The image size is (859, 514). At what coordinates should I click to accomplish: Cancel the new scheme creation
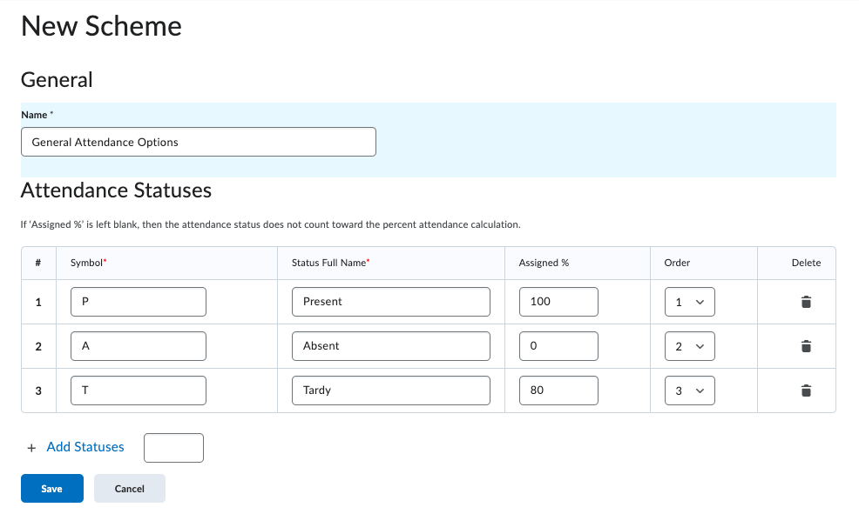click(x=130, y=489)
